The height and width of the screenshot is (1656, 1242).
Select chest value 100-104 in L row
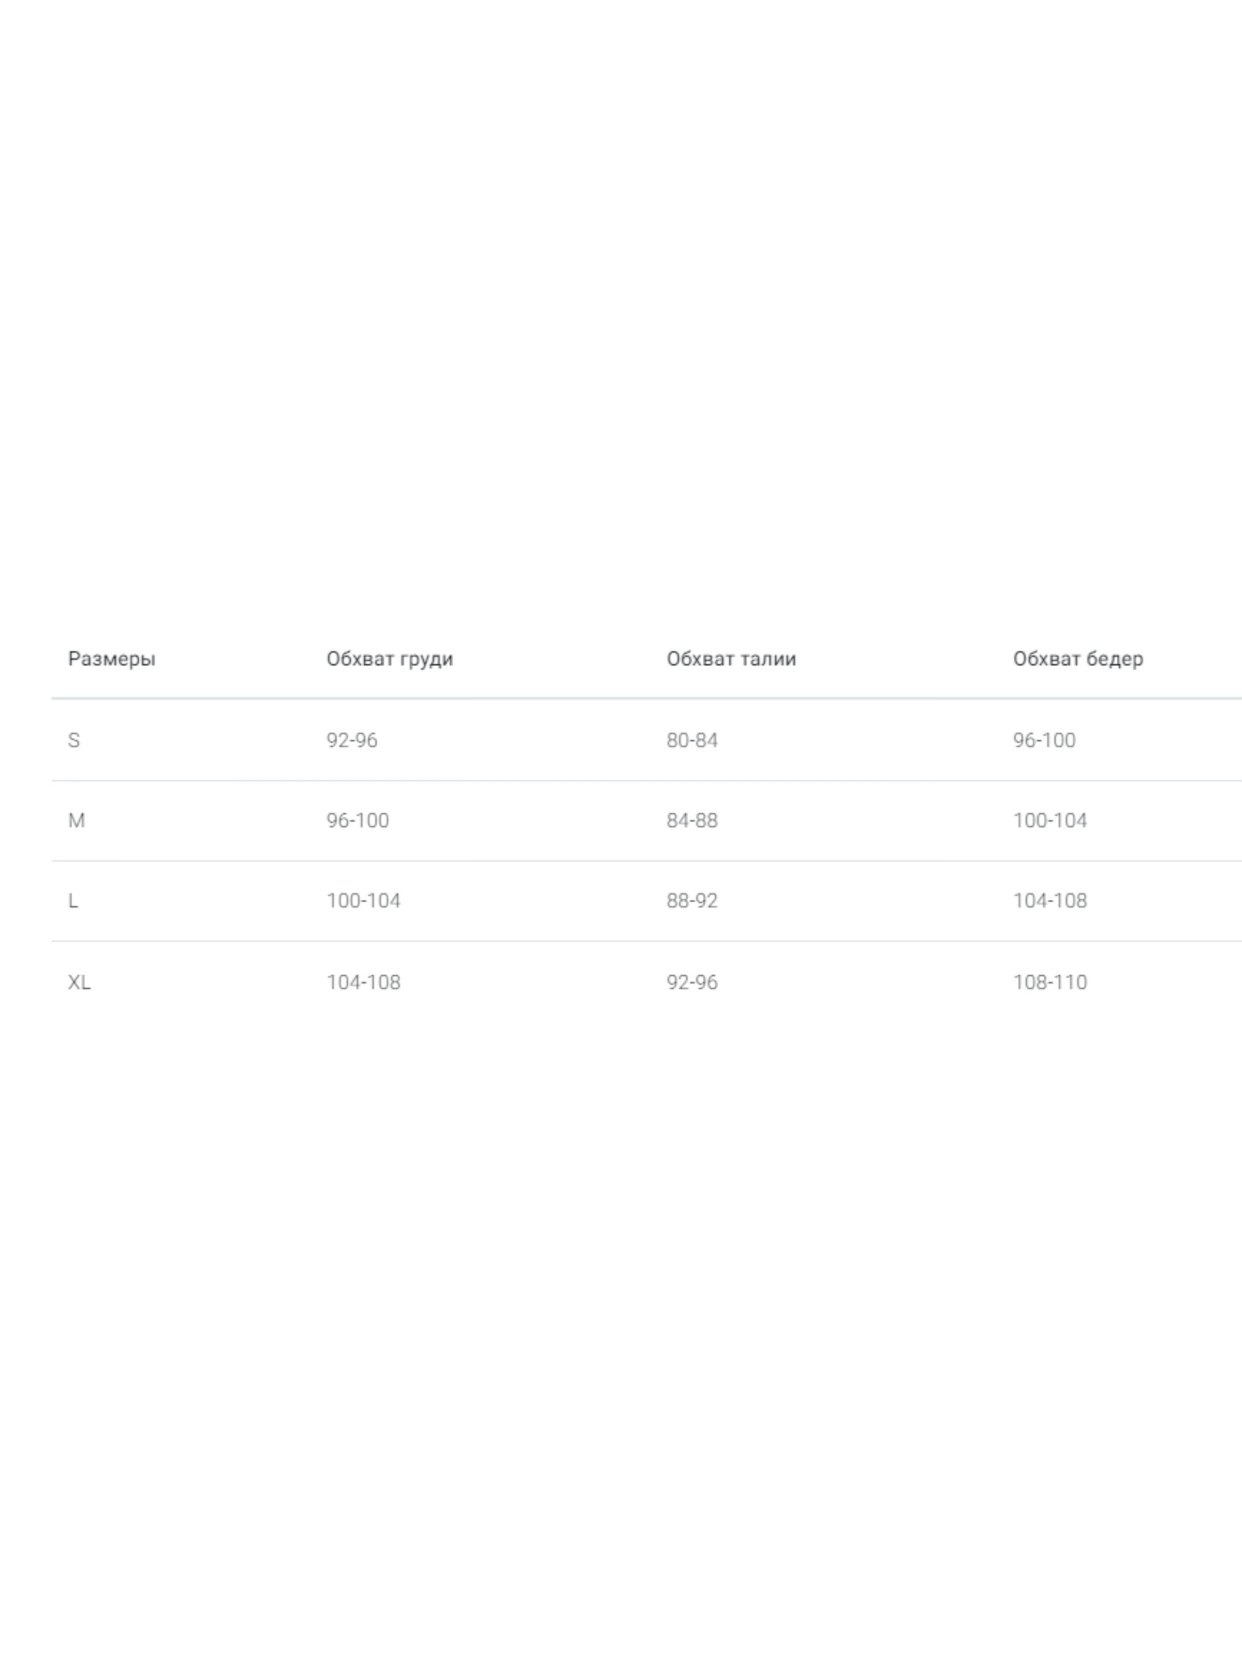(363, 900)
